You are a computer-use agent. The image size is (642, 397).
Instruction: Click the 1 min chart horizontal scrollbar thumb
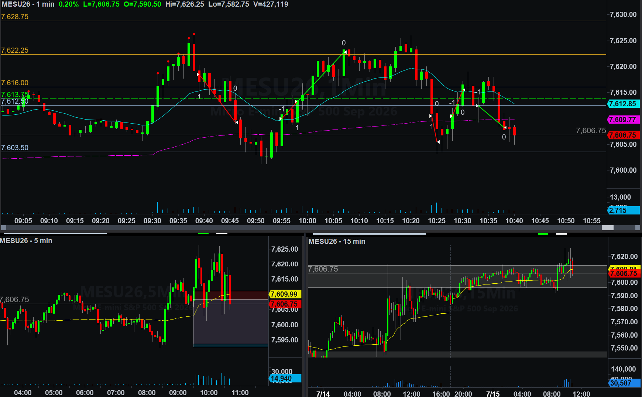(607, 228)
